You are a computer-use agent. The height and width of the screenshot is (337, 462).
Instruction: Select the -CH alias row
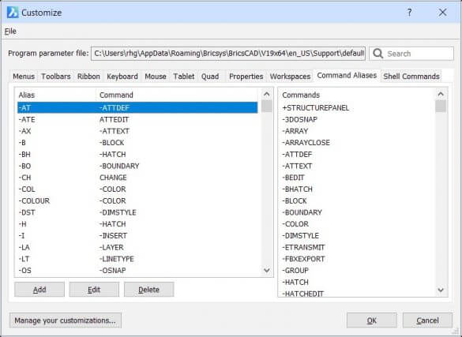click(137, 178)
